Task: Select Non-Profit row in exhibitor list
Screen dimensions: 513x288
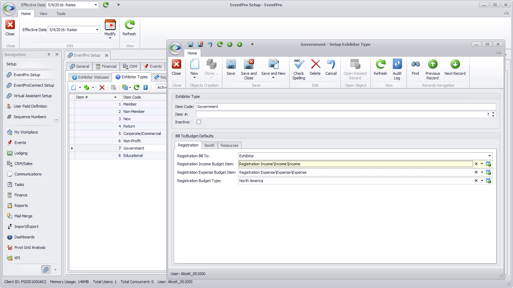Action: (x=118, y=141)
